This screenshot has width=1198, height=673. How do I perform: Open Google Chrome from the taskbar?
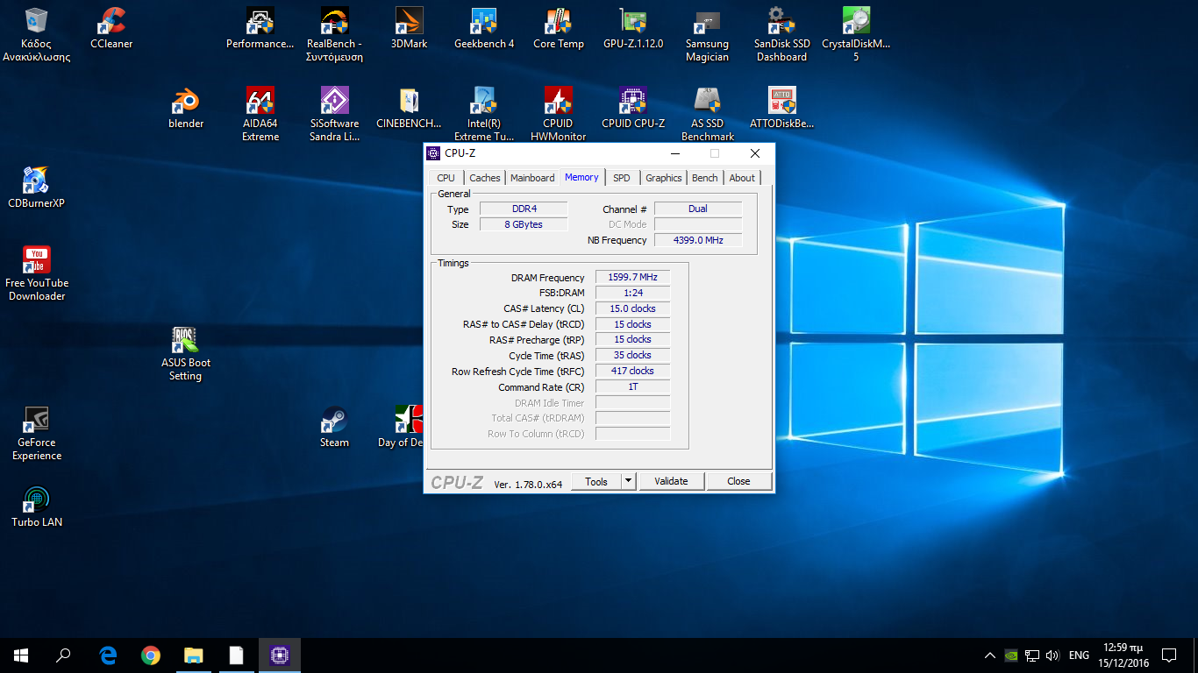click(x=151, y=655)
